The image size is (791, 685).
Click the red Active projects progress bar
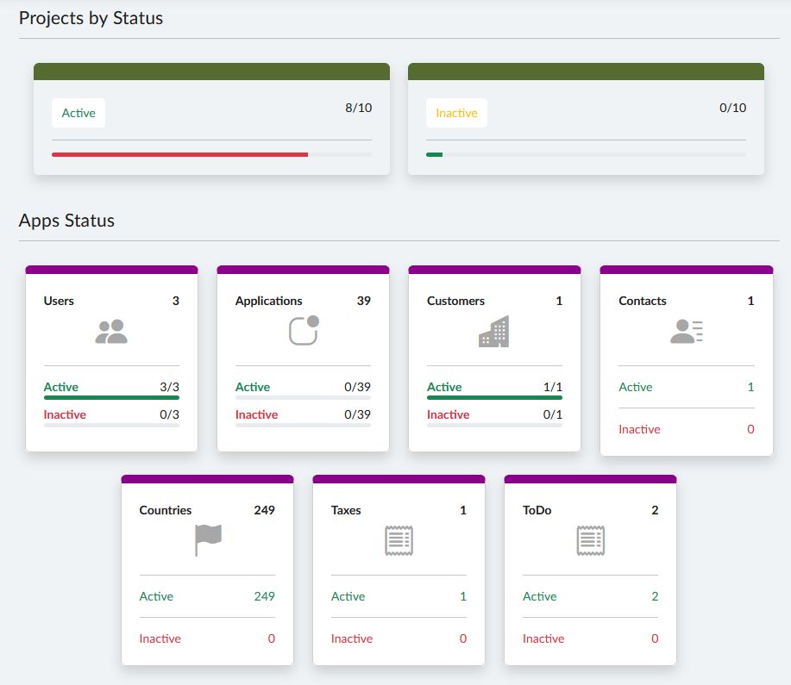[179, 154]
